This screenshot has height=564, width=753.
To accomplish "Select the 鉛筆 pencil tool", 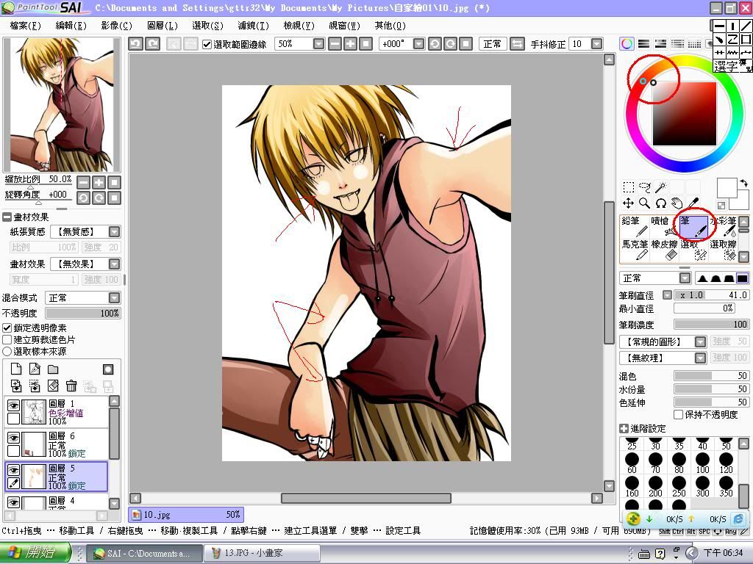I will [635, 226].
